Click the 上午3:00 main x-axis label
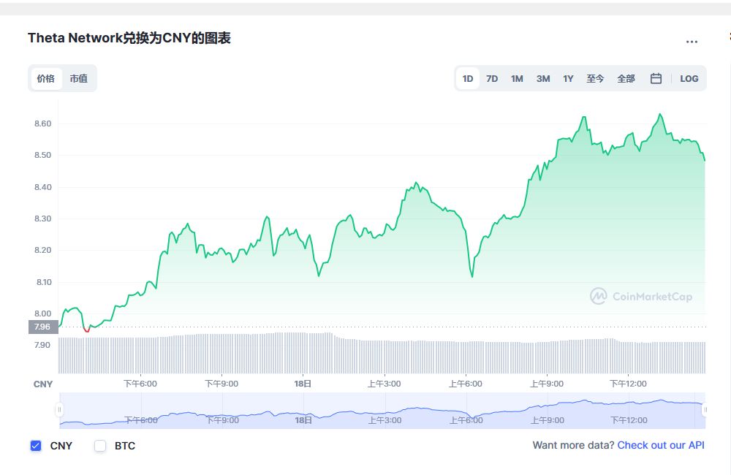Image resolution: width=731 pixels, height=475 pixels. 385,384
